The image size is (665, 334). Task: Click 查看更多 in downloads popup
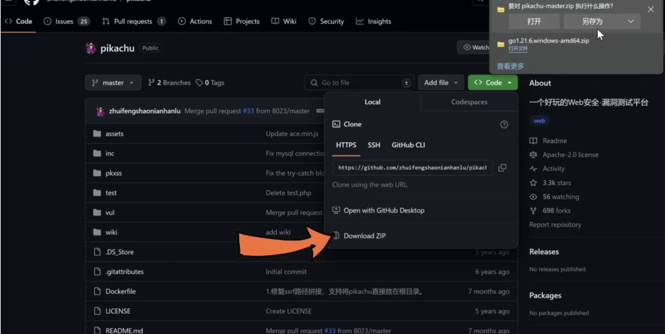click(510, 66)
